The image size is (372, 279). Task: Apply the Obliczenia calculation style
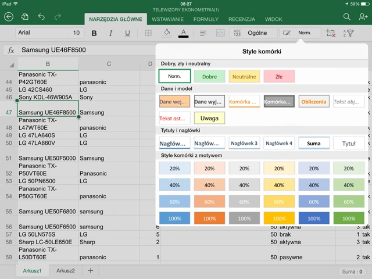click(x=314, y=102)
